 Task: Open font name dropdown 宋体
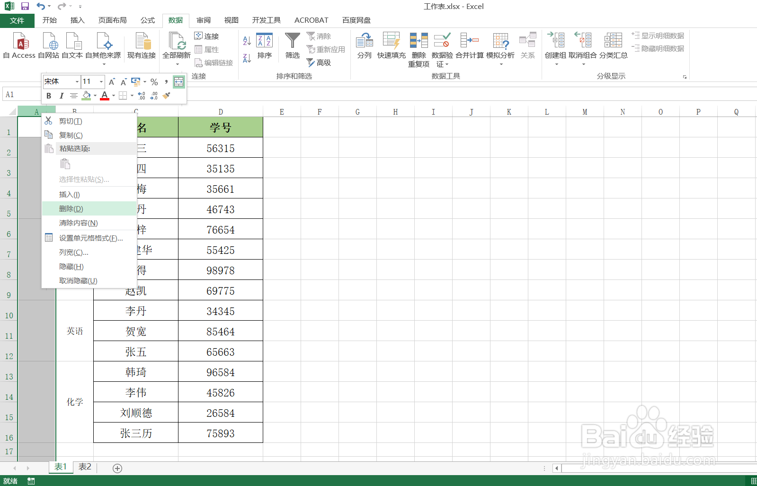pyautogui.click(x=77, y=82)
